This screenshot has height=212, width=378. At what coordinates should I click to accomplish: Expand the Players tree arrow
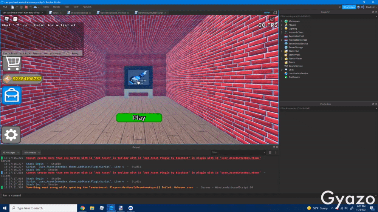(282, 25)
